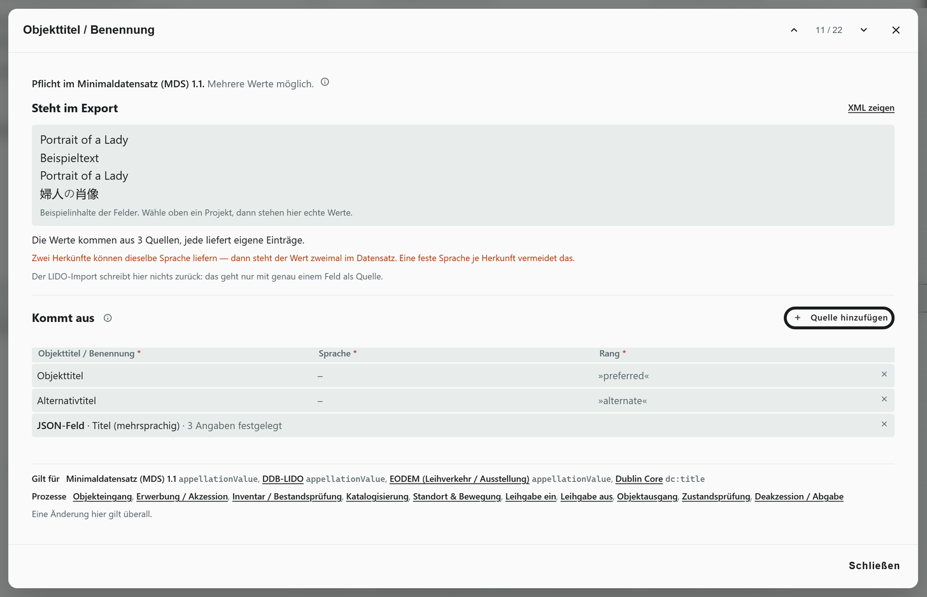The image size is (927, 597).
Task: Click the 11 / 22 position counter
Action: [x=829, y=30]
